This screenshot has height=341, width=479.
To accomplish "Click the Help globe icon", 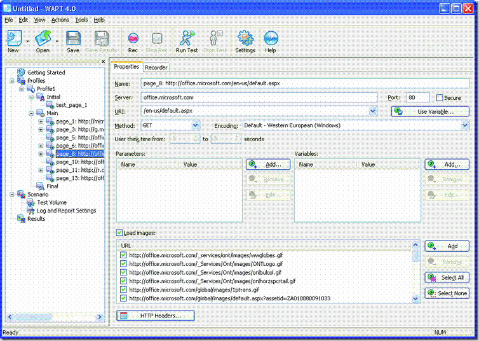I will 271,38.
